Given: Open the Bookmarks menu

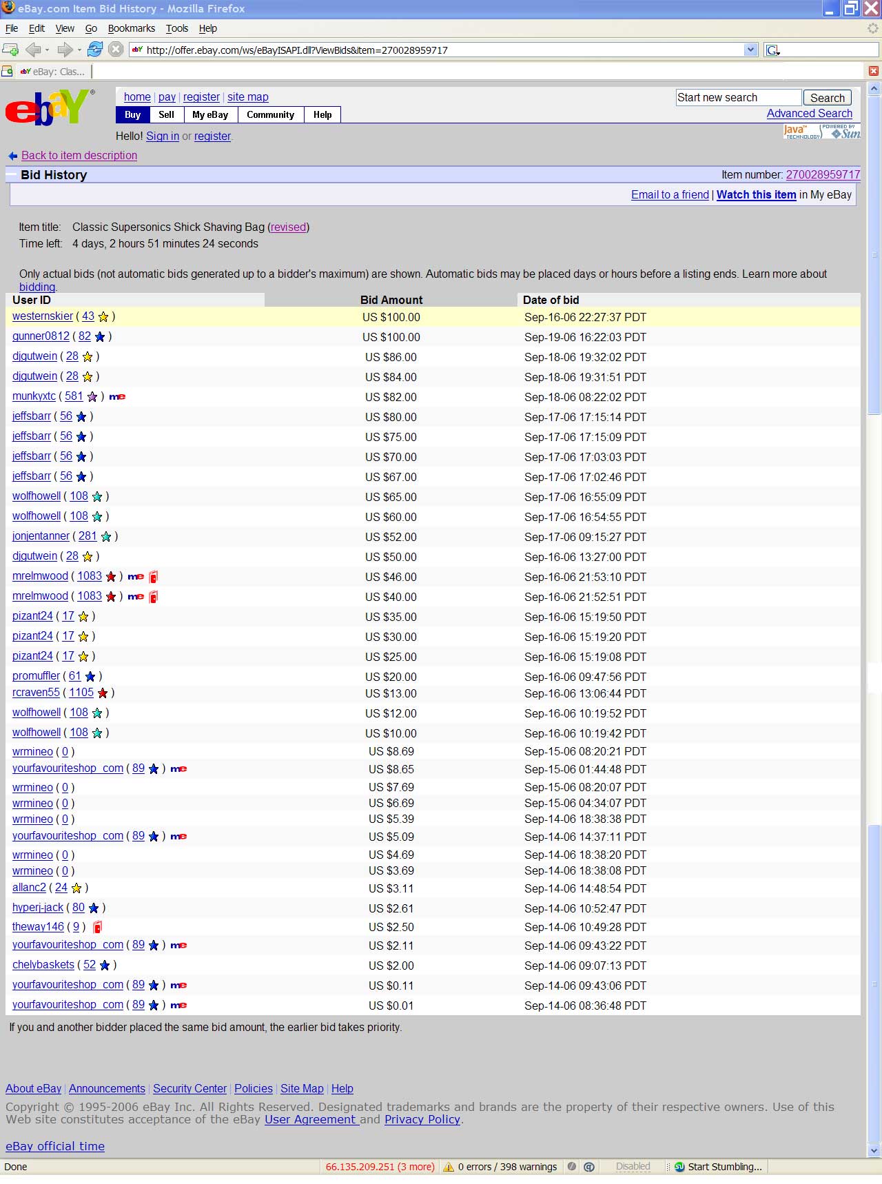Looking at the screenshot, I should coord(131,28).
